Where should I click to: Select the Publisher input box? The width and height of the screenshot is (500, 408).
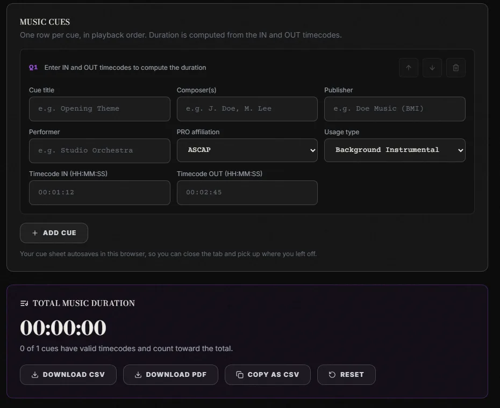coord(395,109)
